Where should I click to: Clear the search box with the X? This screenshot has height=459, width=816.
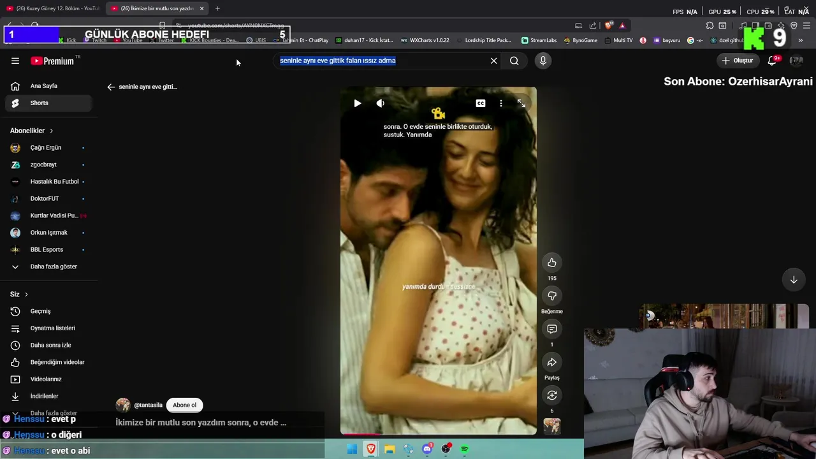pyautogui.click(x=493, y=61)
